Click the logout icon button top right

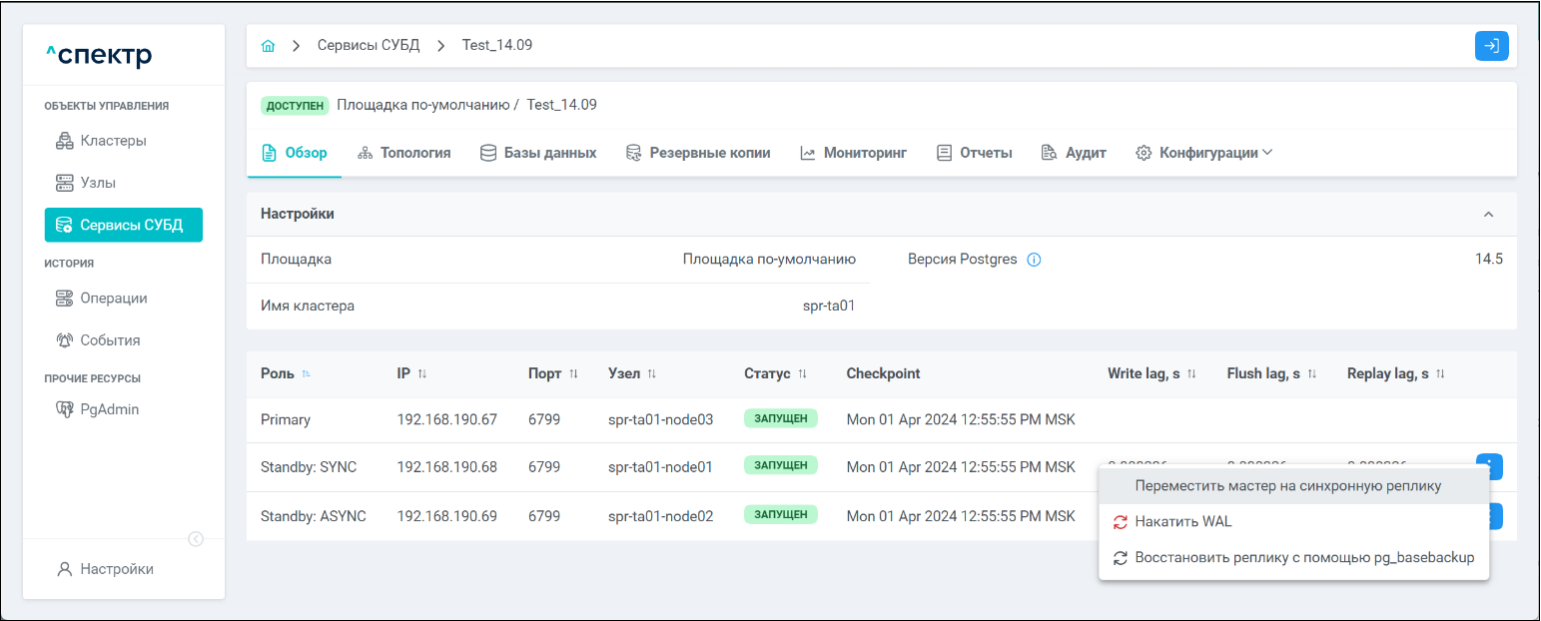(1491, 46)
